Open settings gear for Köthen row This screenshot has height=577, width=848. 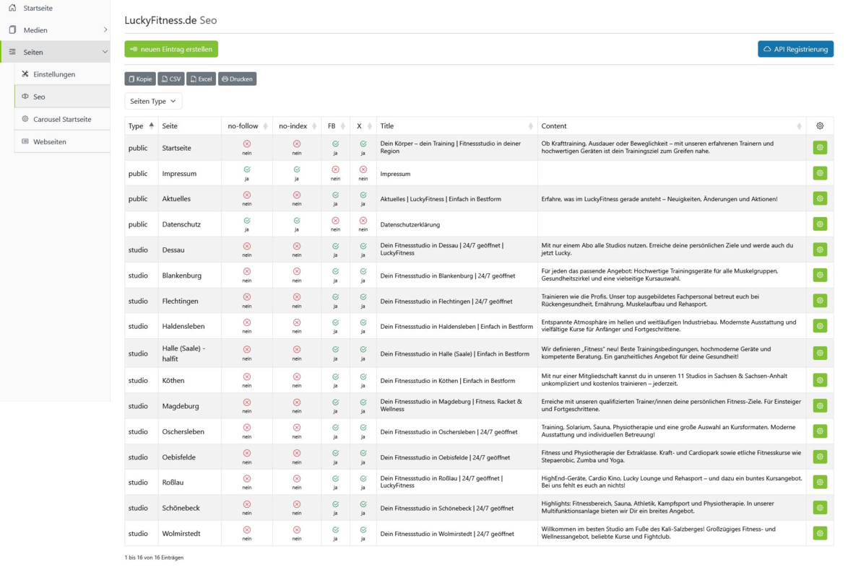coord(820,380)
